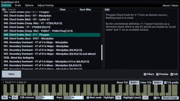Open the Highlight (next) dropdown
The height and width of the screenshot is (101, 180).
145,98
